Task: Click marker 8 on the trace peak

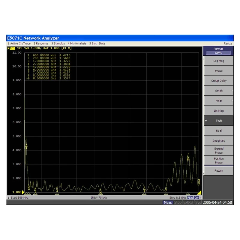Action: click(188, 157)
